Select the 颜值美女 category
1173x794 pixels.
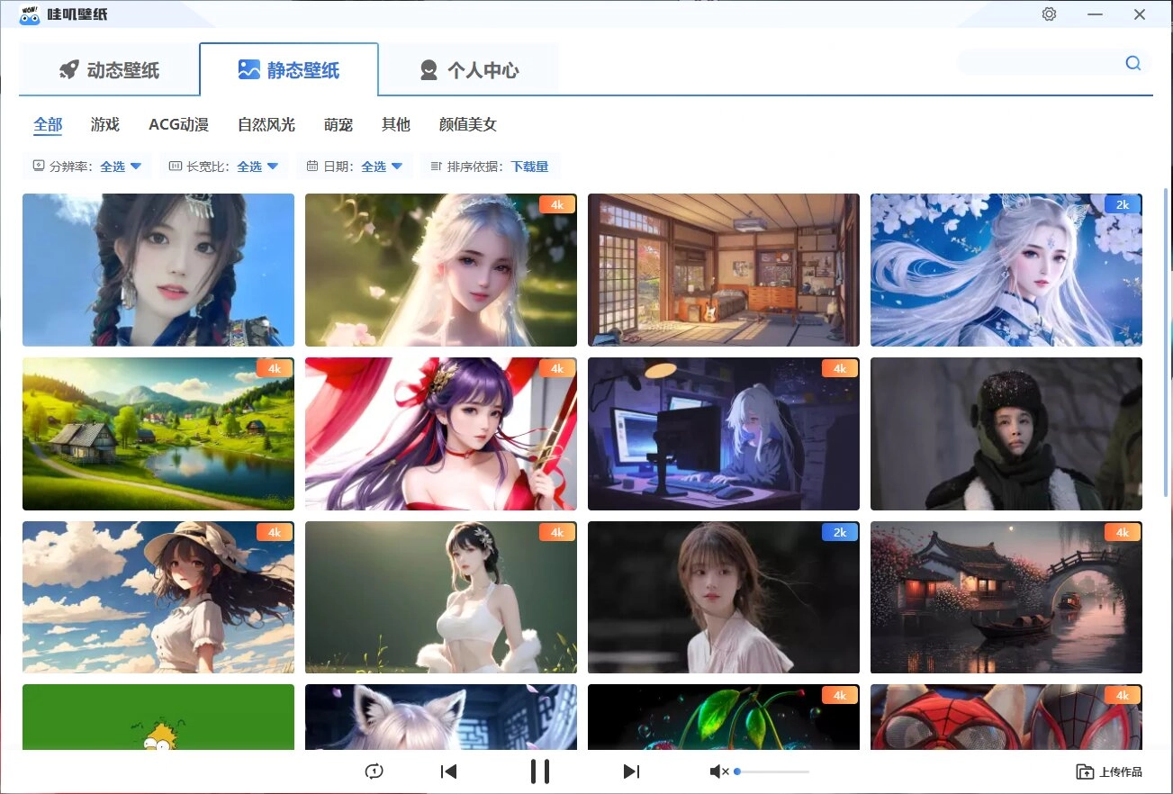[467, 124]
